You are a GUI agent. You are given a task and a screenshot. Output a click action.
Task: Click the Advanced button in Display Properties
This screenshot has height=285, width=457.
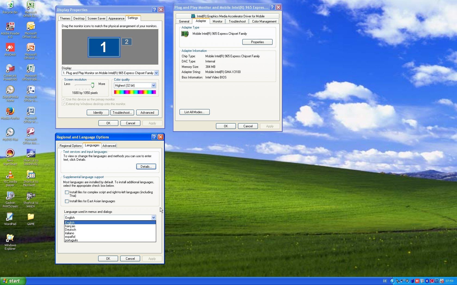147,113
